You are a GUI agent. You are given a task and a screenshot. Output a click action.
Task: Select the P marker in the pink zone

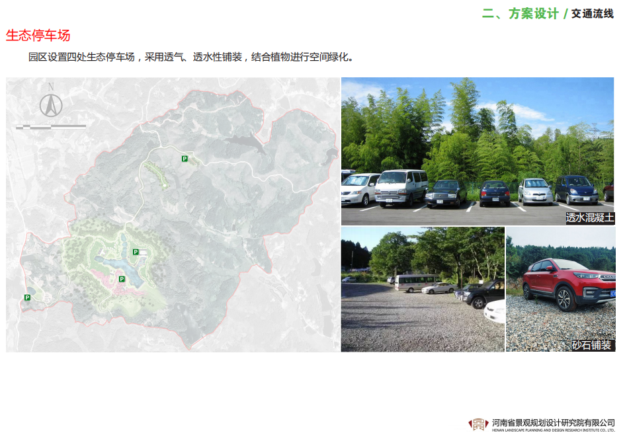[x=122, y=279]
